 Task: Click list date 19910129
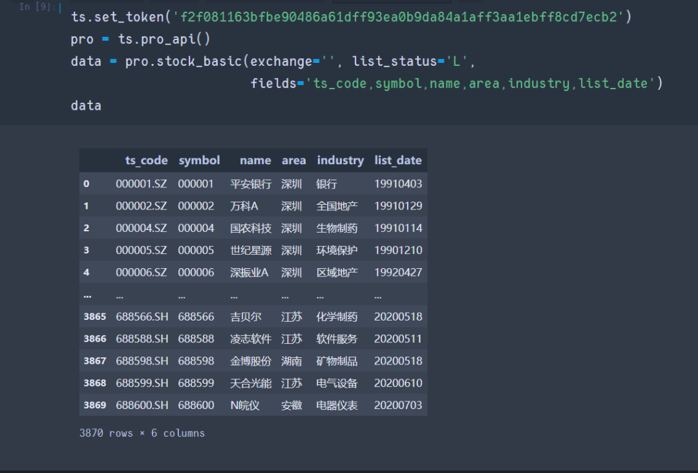pos(398,206)
